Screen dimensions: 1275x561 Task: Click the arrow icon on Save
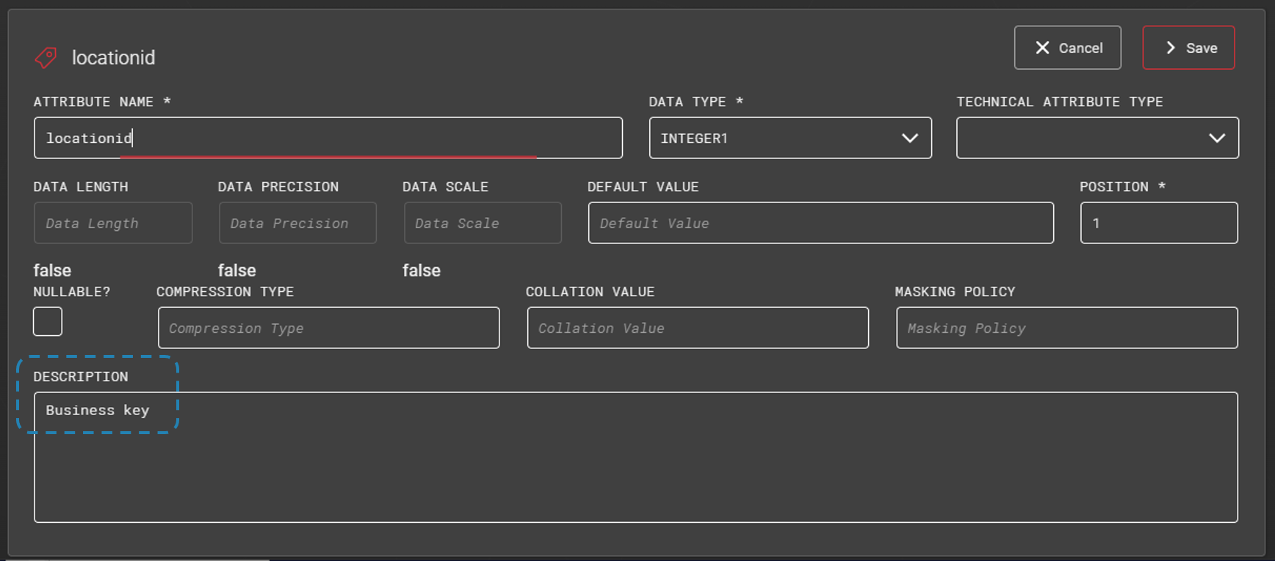1171,48
